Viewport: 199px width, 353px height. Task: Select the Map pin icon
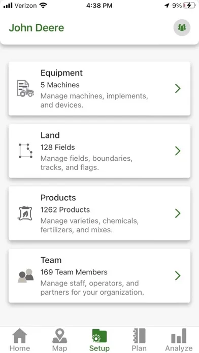coord(60,336)
